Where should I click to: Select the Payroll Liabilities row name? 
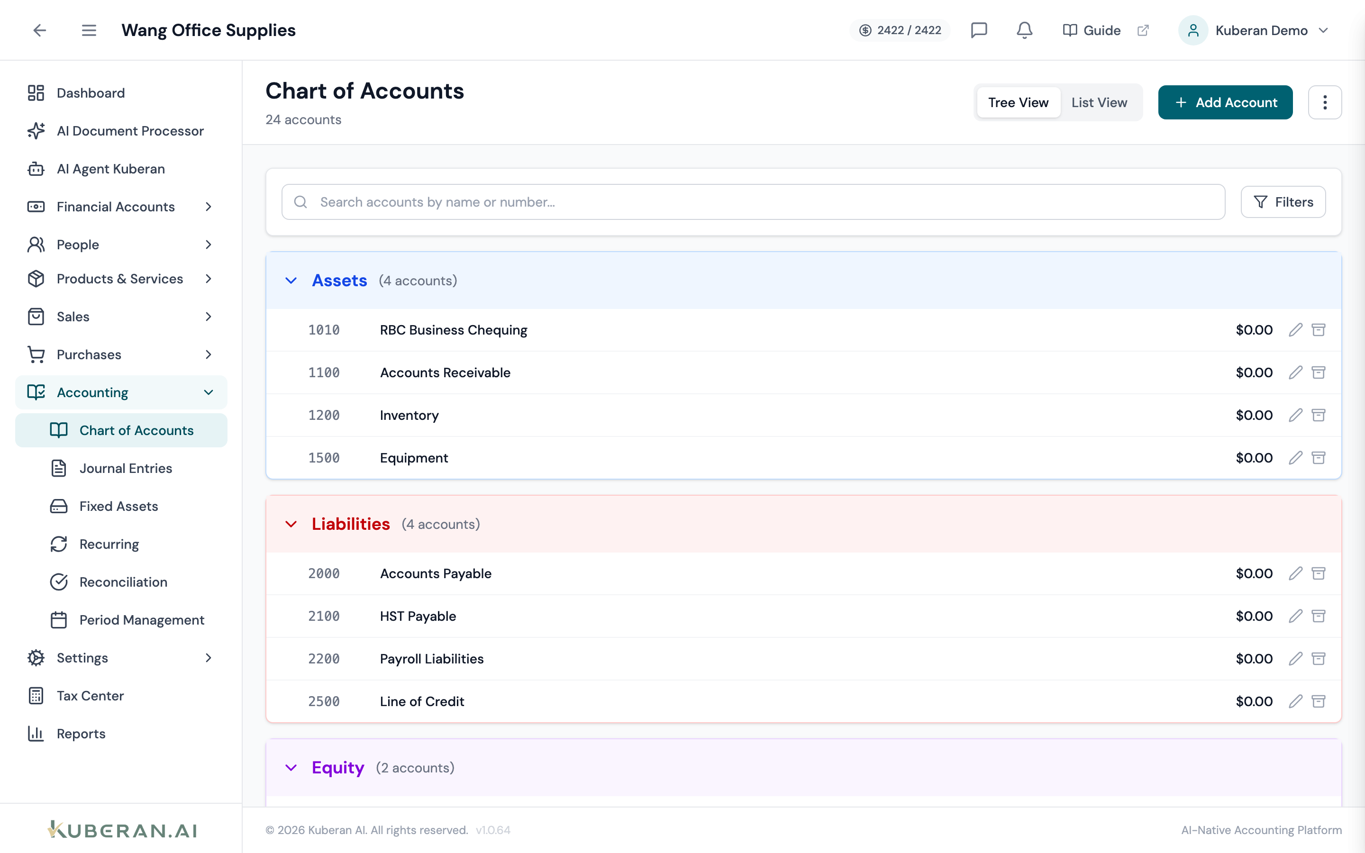[x=431, y=658]
